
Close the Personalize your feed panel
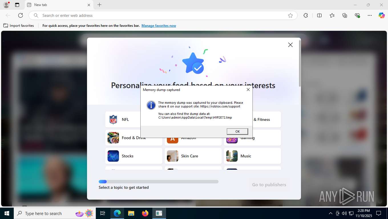290,45
